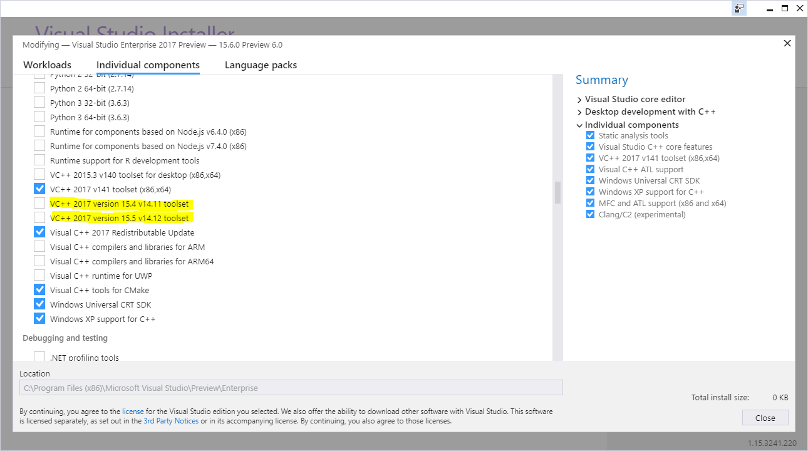Open the 3rd Party Notices link

(x=171, y=421)
